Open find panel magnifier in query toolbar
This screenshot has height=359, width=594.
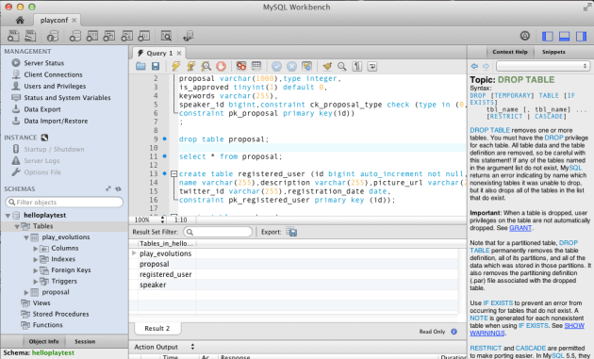tap(341, 66)
